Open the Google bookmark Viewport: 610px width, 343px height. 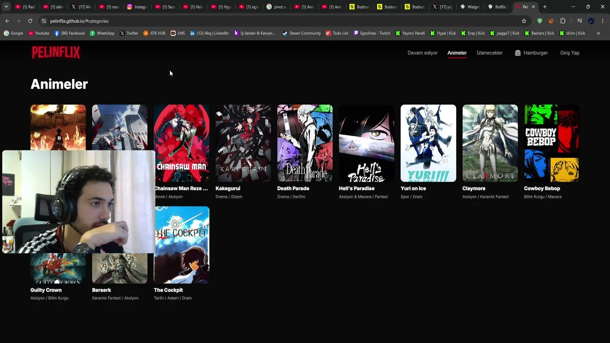pyautogui.click(x=13, y=33)
